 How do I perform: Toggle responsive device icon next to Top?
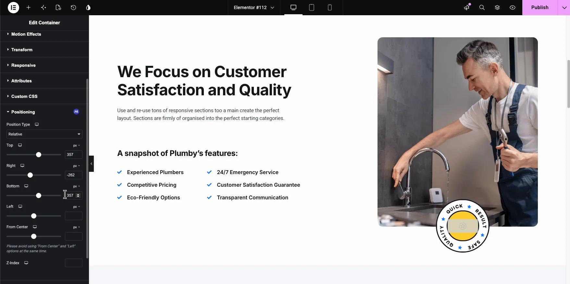20,145
